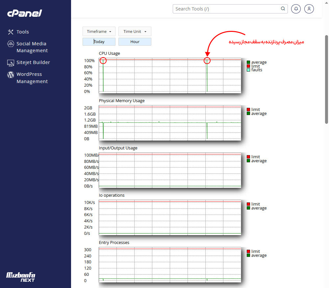
Task: Expand the Timeframe dropdown
Action: [x=99, y=32]
